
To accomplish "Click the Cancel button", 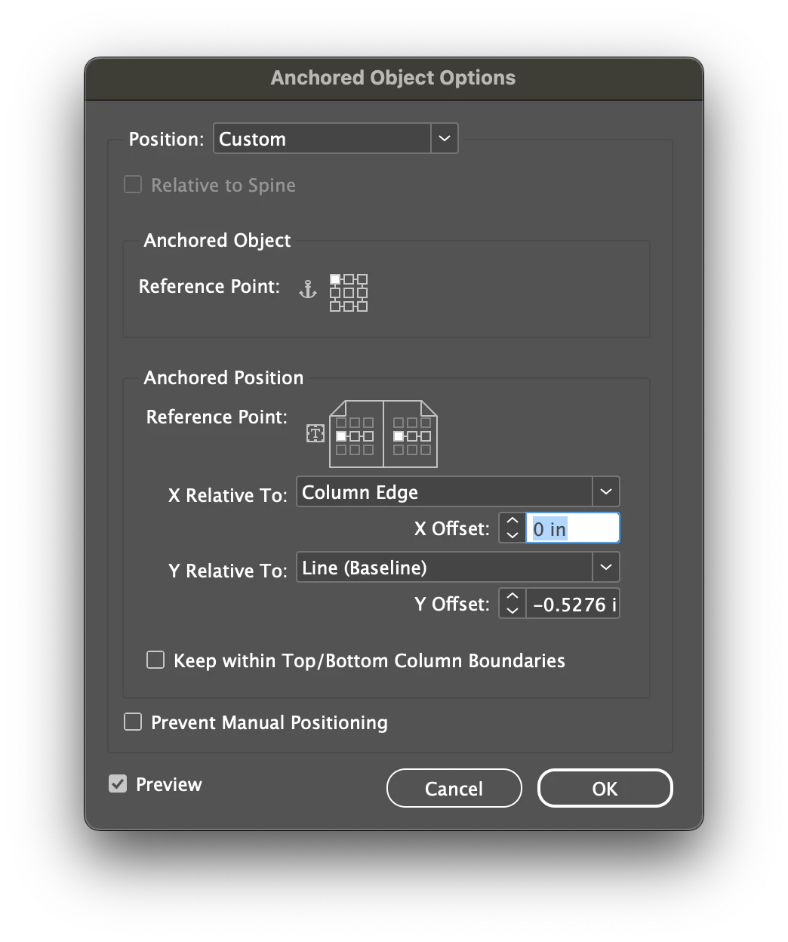I will [x=454, y=789].
